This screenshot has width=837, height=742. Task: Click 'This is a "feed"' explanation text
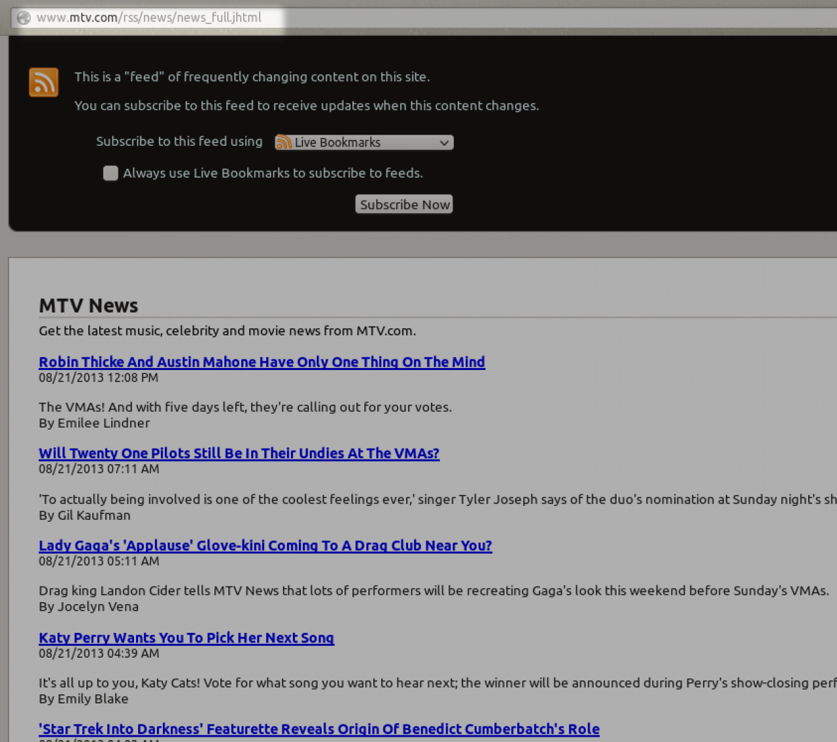coord(252,77)
